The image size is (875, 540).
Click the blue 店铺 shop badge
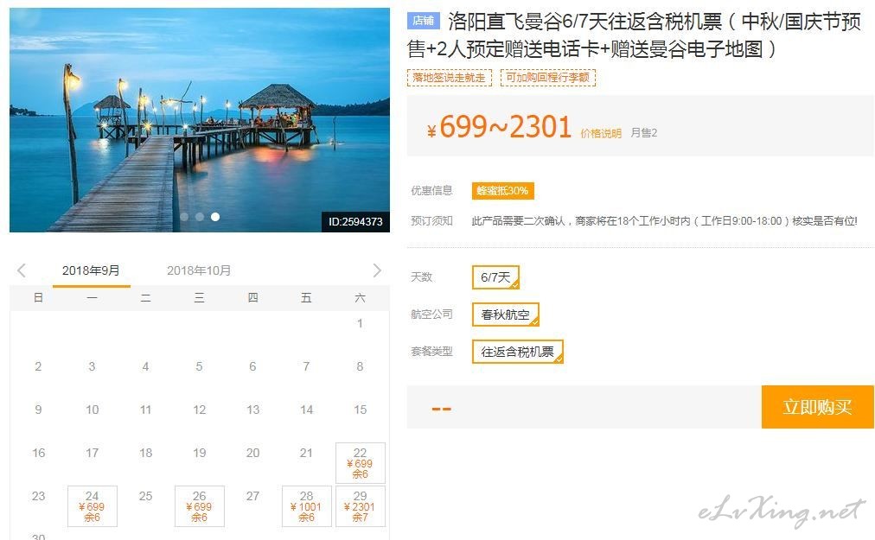click(424, 21)
